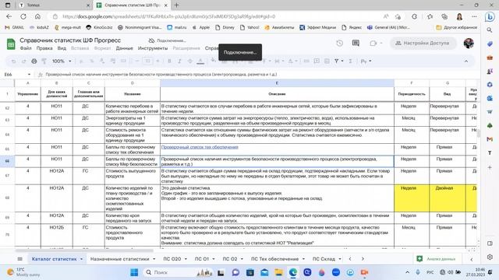The height and width of the screenshot is (280, 499).
Task: Open the Другое избранное bookmarks folder
Action: 457,28
